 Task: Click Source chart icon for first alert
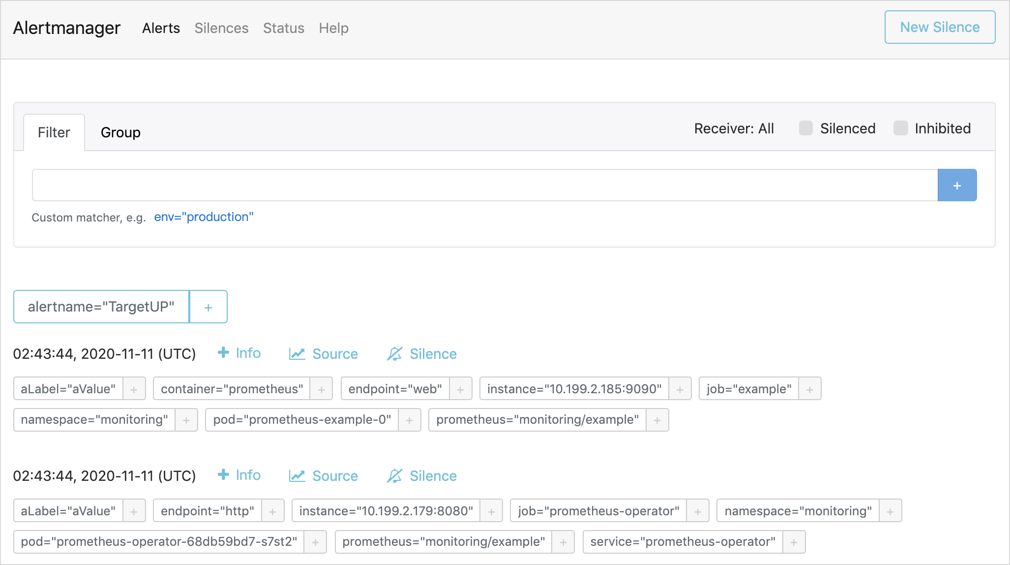coord(297,354)
